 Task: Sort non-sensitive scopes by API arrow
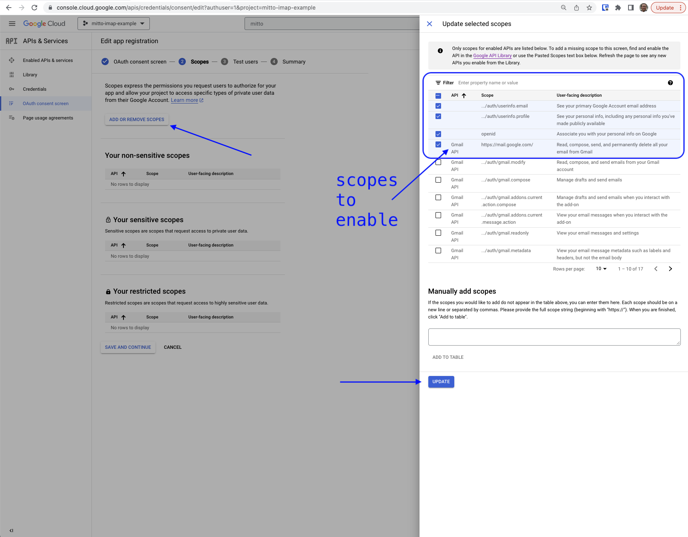pyautogui.click(x=123, y=174)
